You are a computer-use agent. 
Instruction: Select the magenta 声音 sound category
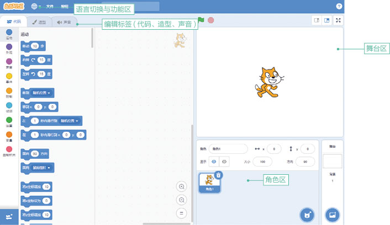pyautogui.click(x=9, y=61)
